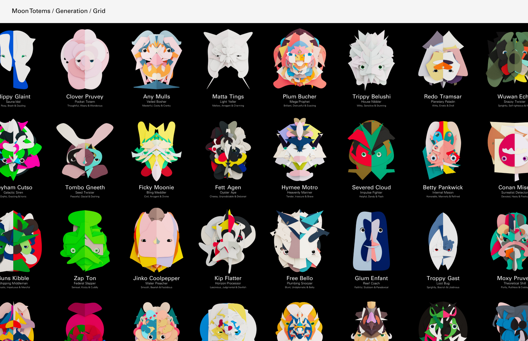
Task: Select Grid in the breadcrumb
Action: pos(99,11)
